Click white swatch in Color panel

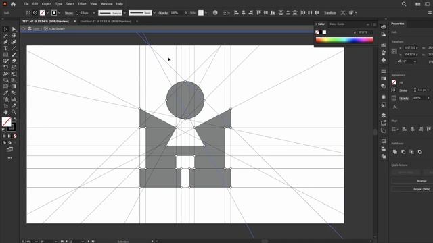click(x=324, y=32)
